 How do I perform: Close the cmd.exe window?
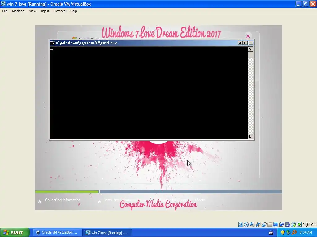pos(250,43)
